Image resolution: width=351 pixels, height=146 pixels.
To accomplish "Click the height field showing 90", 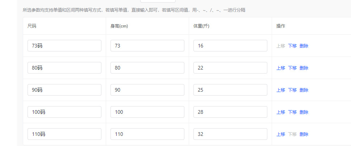I will 147,90.
